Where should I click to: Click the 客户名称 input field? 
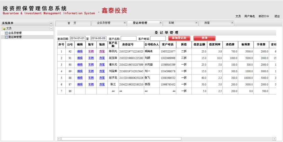(x=129, y=38)
